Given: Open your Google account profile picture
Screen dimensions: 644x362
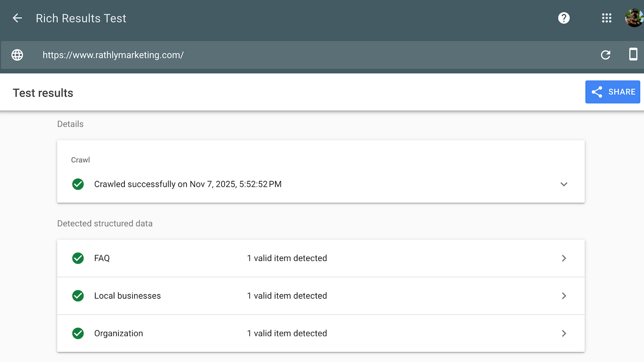Looking at the screenshot, I should coord(633,18).
